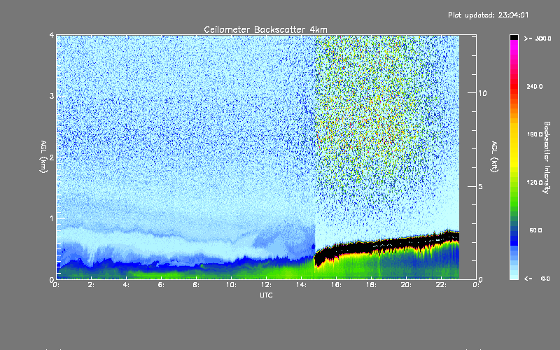Screen dimensions: 560x350
Task: Click the "2:" UTC hour tick
Action: click(92, 285)
